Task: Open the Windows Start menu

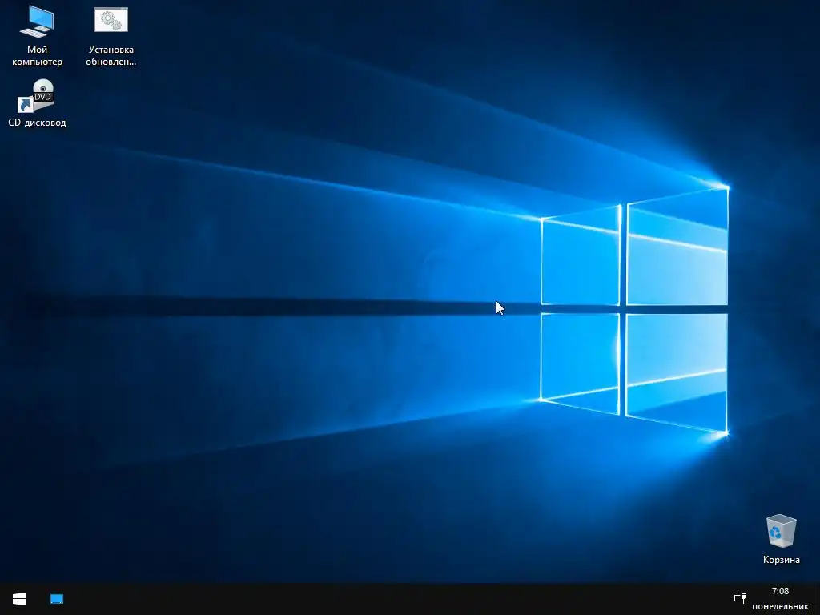Action: 19,599
